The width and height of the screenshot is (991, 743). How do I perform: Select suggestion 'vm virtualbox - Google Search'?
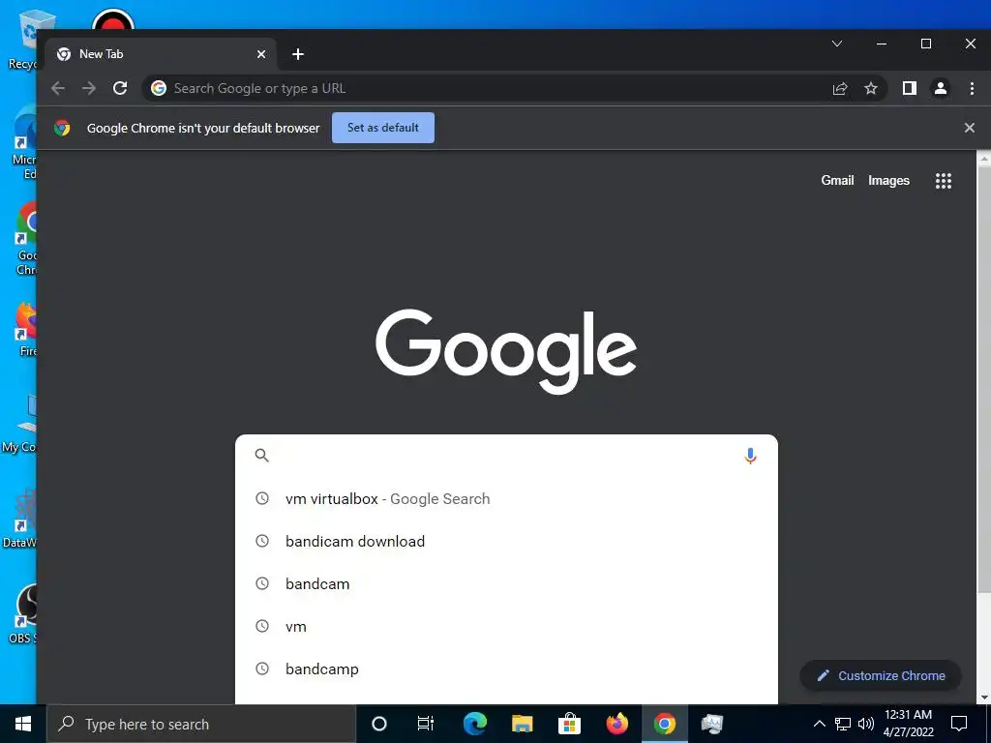click(506, 498)
